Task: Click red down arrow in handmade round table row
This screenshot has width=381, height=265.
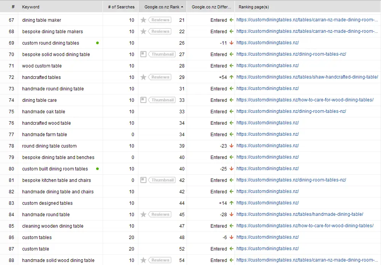Action: 231,214
